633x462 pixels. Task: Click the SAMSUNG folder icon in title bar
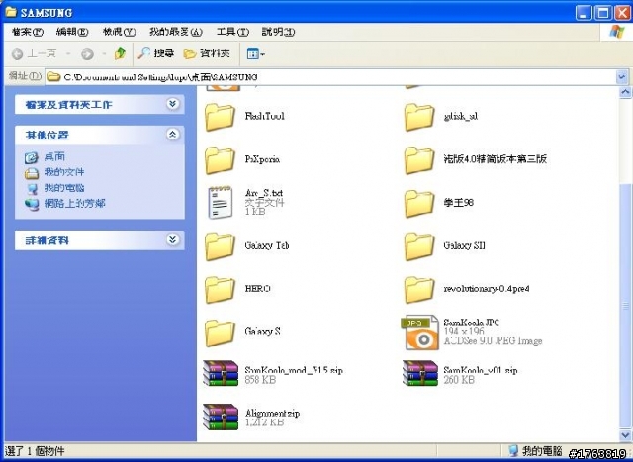point(11,12)
